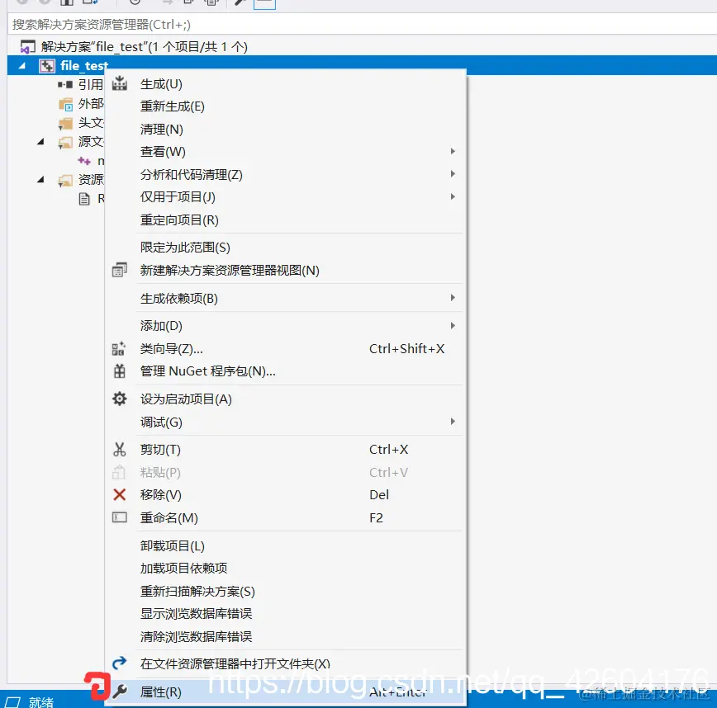Choose 清理(N) to clean the project
The image size is (717, 708).
click(162, 129)
